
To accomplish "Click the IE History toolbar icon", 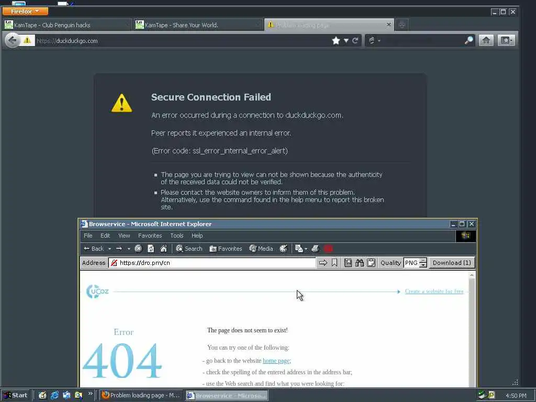I will pos(283,249).
